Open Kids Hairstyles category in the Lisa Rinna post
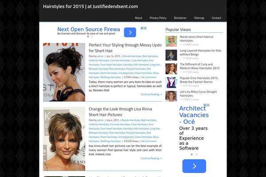The height and width of the screenshot is (177, 266). pos(141,129)
